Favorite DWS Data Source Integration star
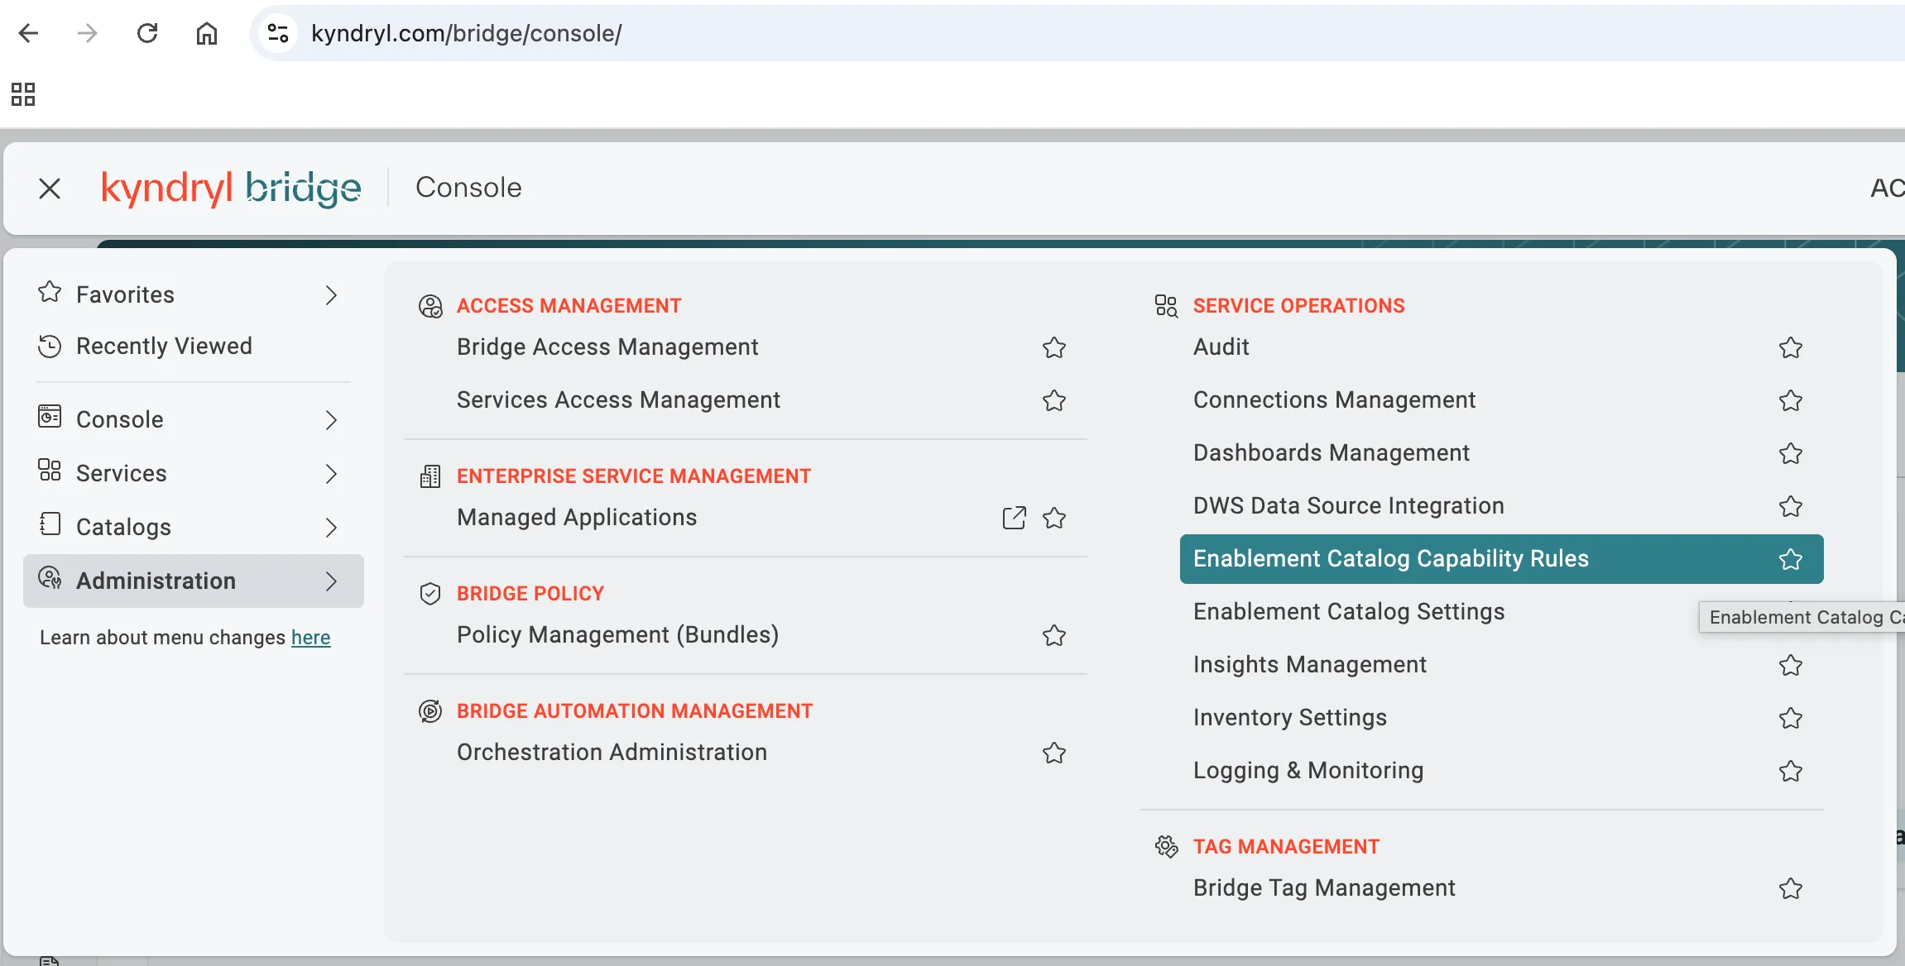 point(1791,506)
